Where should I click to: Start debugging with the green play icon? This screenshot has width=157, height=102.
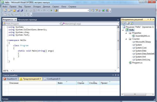tap(51, 10)
